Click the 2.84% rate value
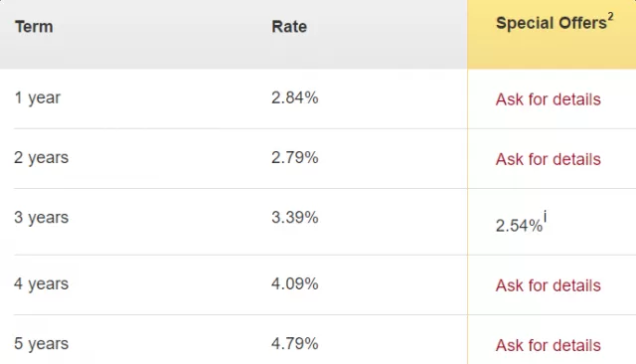636x364 pixels. 295,97
